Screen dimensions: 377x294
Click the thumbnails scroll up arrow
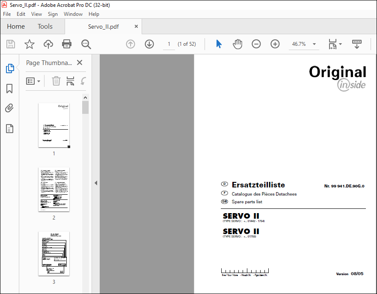coord(85,98)
